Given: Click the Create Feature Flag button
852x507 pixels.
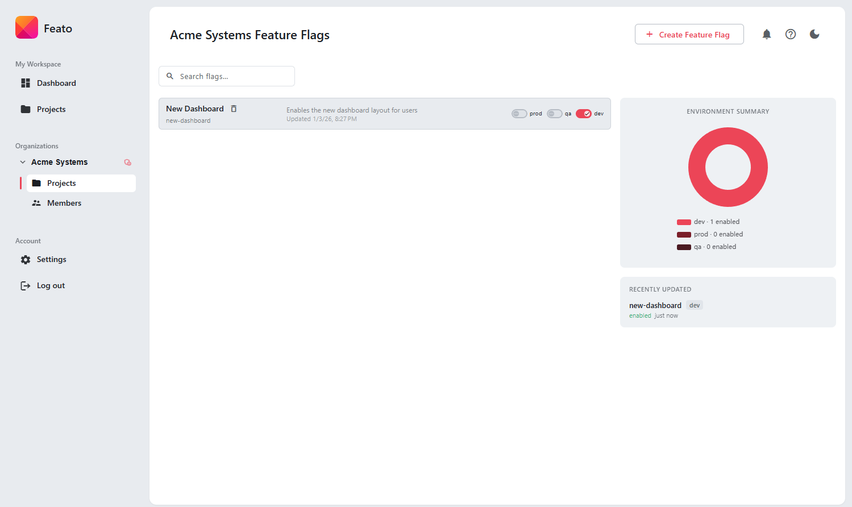Looking at the screenshot, I should (x=689, y=34).
